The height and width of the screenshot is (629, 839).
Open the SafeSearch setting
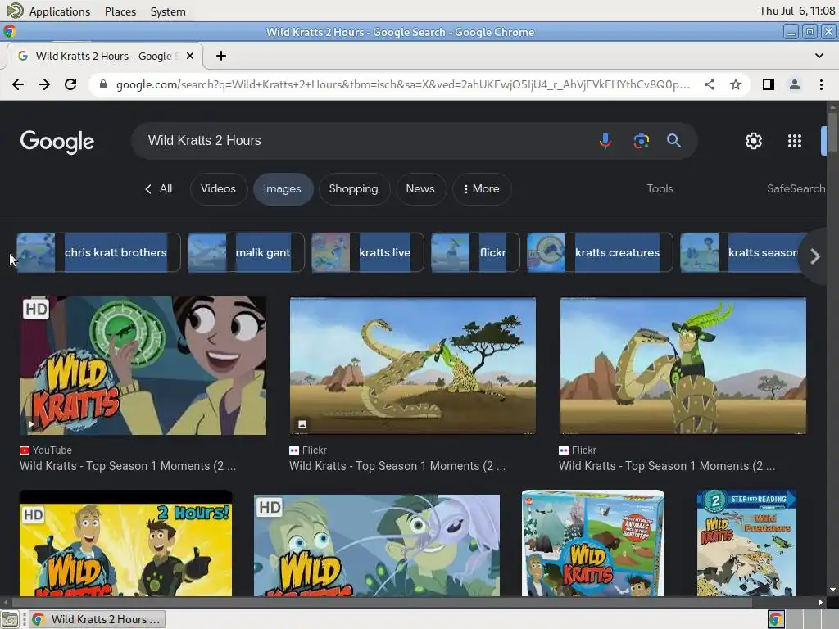796,189
